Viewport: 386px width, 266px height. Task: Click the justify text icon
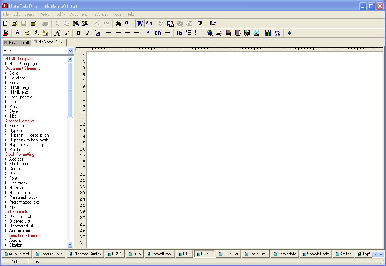coord(128,33)
